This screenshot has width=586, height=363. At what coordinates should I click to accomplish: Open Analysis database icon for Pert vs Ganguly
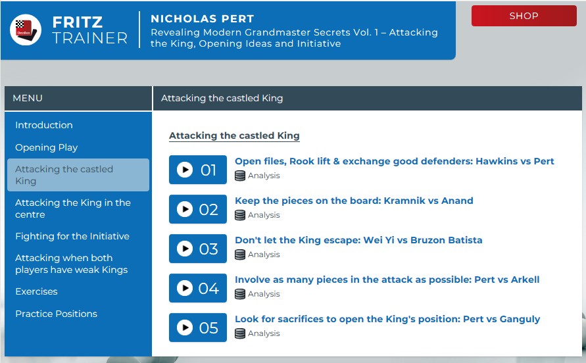point(240,333)
